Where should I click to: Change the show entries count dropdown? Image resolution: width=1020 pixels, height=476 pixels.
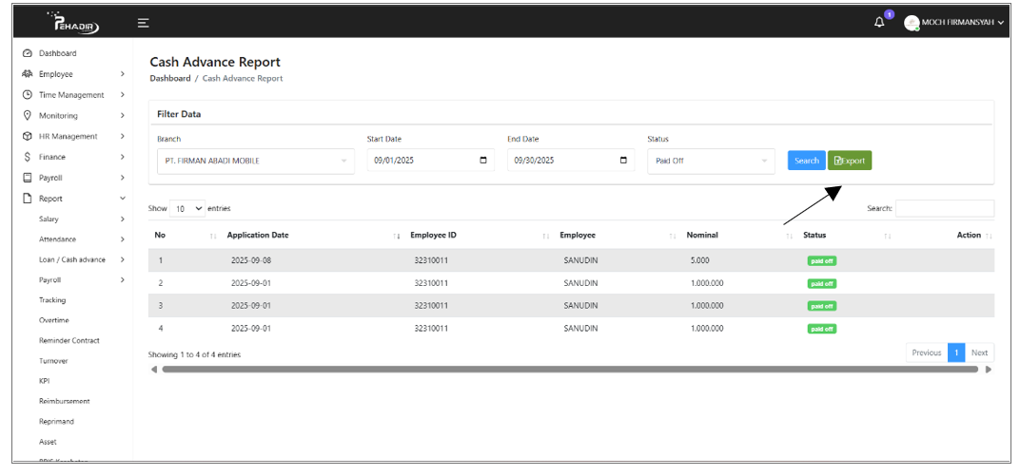187,208
